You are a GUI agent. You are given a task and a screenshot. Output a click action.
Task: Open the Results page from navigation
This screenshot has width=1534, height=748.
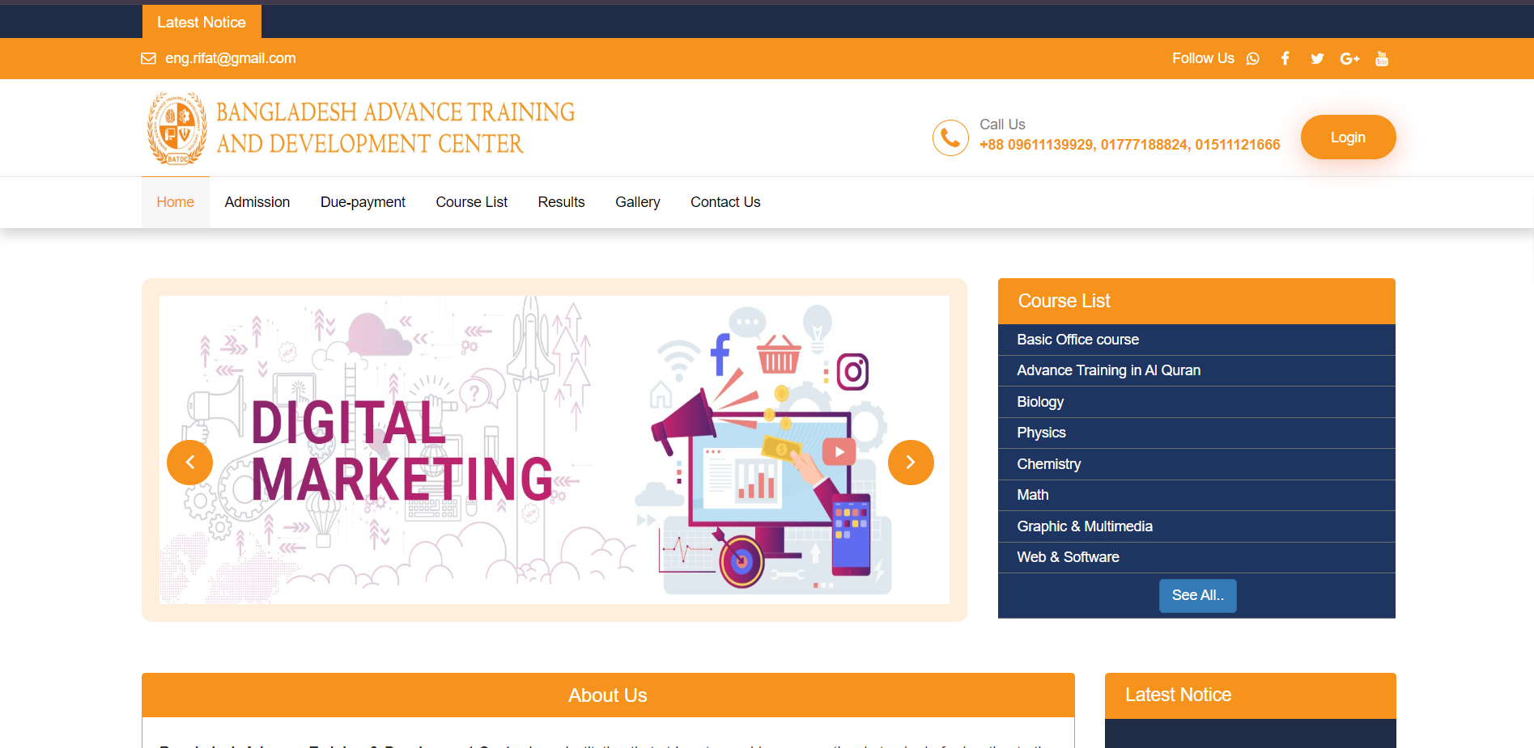click(x=561, y=202)
